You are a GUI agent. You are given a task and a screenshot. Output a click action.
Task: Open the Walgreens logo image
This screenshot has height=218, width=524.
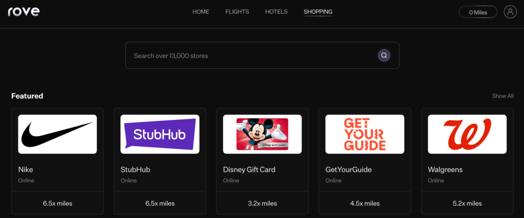tap(467, 134)
